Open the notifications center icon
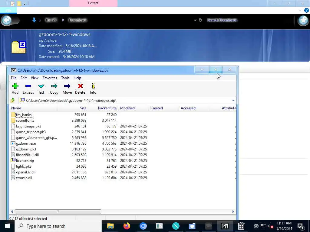Image resolution: width=310 pixels, height=232 pixels. click(x=301, y=226)
